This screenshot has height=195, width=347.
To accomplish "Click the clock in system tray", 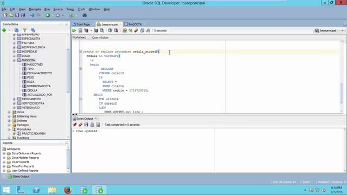I will (x=336, y=190).
